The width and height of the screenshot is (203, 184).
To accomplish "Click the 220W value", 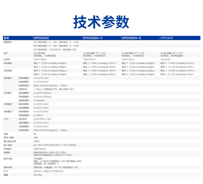I will [x=37, y=142].
